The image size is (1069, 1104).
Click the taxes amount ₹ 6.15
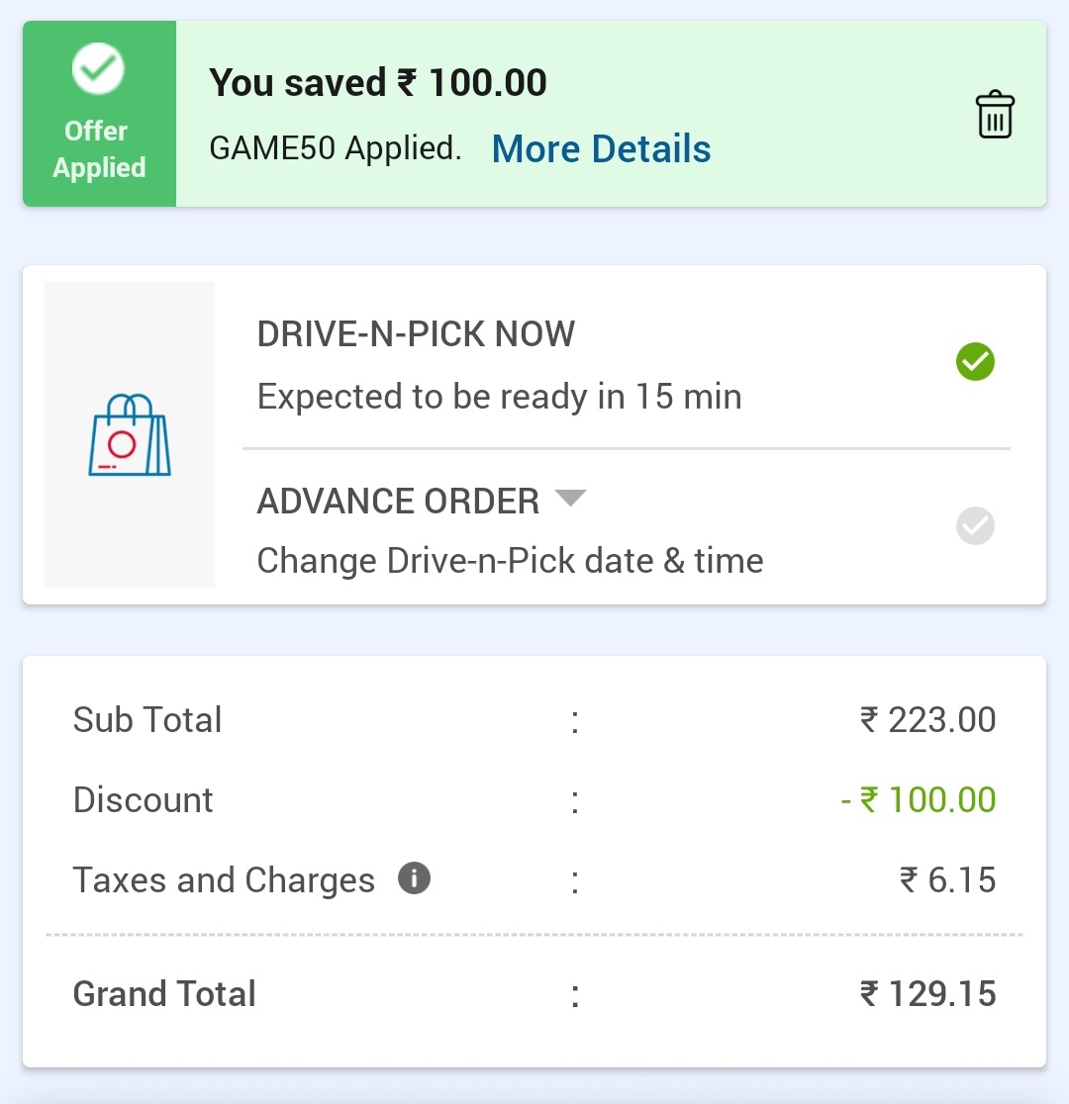947,879
